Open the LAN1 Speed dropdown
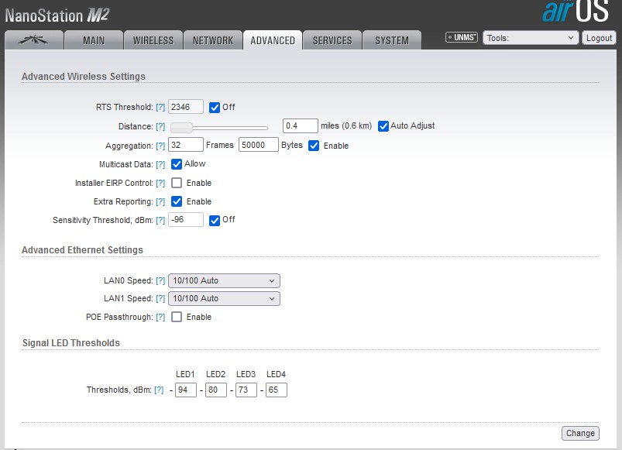Screen dimensions: 622x450 pyautogui.click(x=224, y=298)
